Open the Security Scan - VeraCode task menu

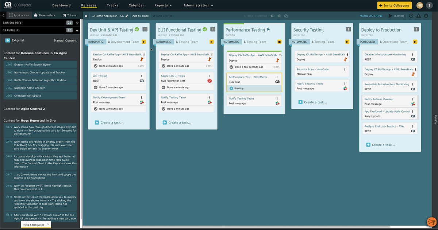pos(345,69)
